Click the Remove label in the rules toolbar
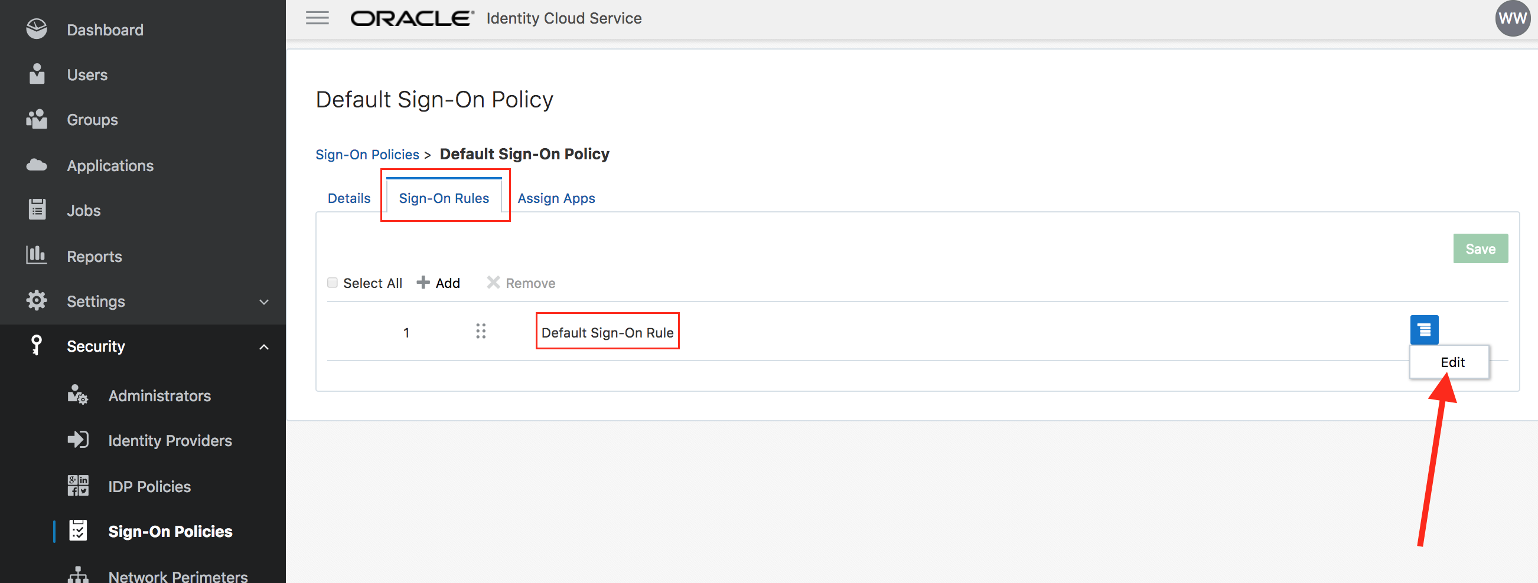This screenshot has width=1538, height=583. tap(530, 283)
